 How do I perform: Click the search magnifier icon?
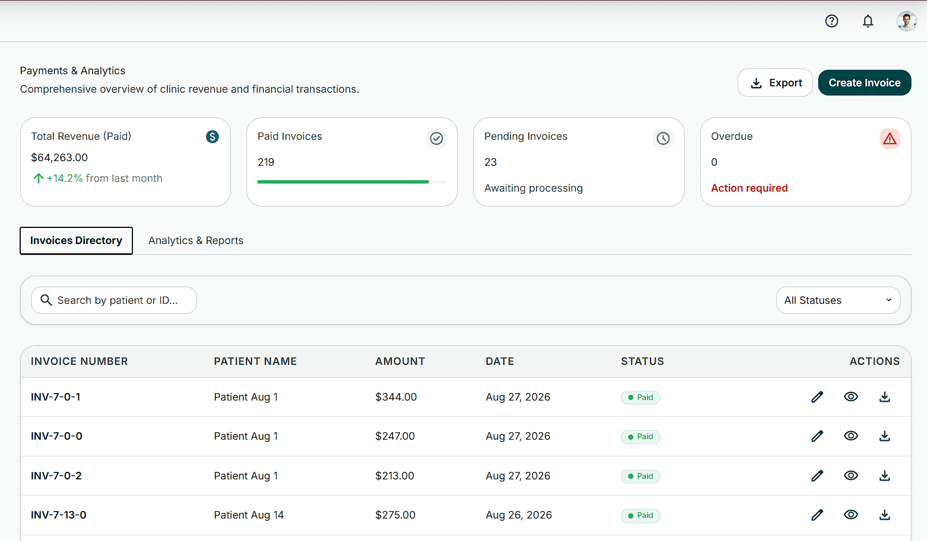click(46, 300)
